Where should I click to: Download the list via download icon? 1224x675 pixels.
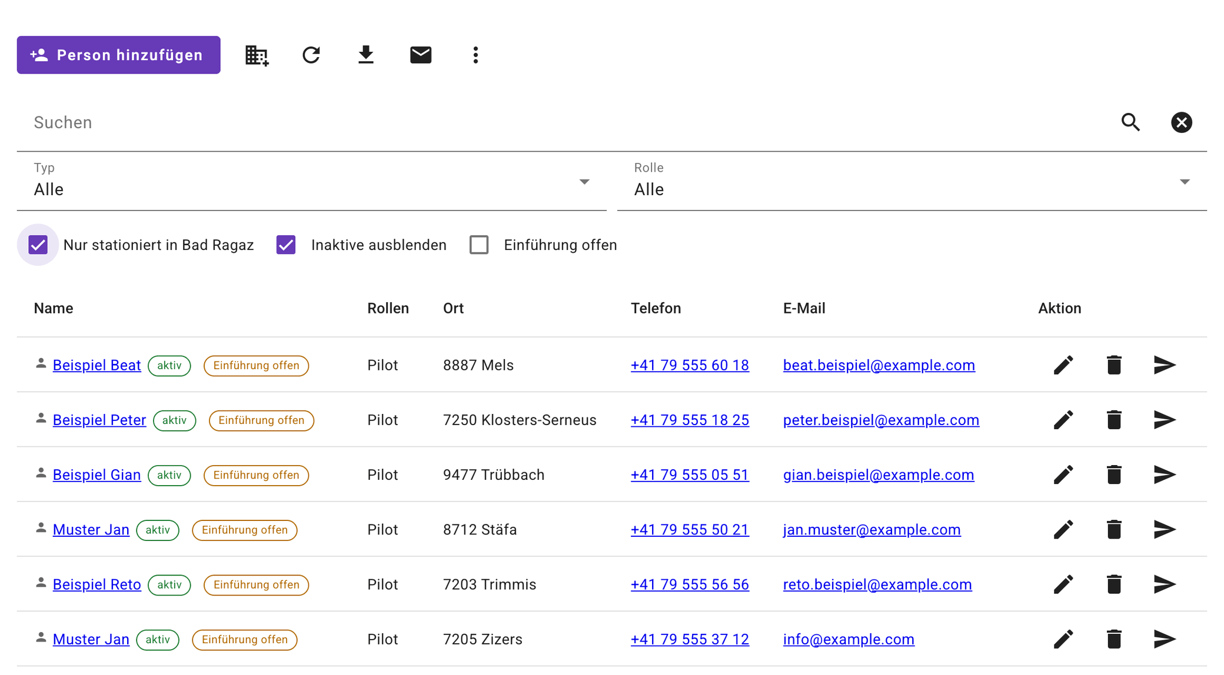[x=366, y=55]
